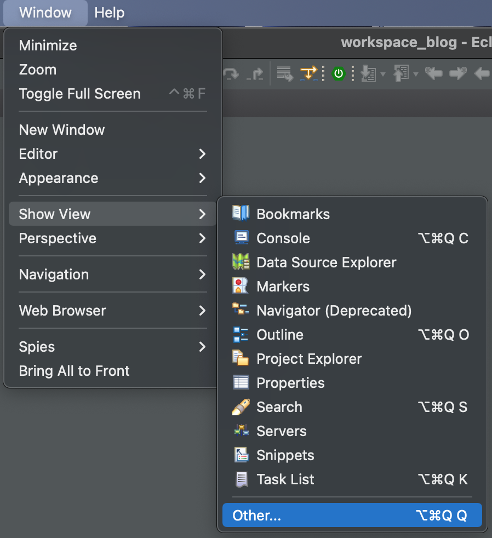The height and width of the screenshot is (538, 492).
Task: Open the Data Source Explorer view icon
Action: (241, 262)
